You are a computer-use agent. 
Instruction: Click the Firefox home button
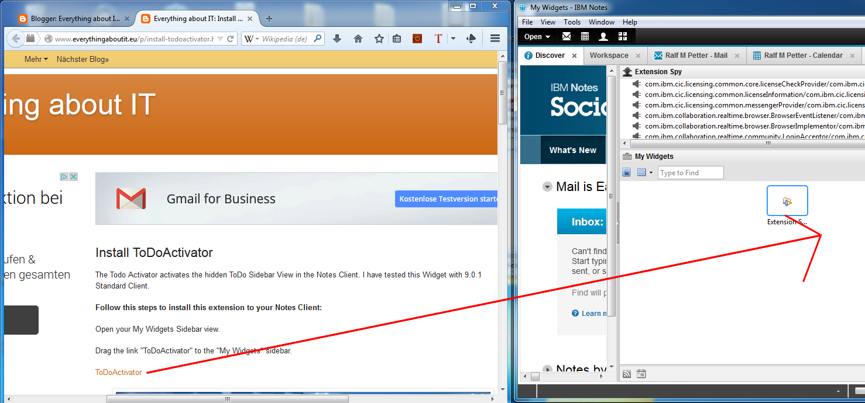point(358,39)
